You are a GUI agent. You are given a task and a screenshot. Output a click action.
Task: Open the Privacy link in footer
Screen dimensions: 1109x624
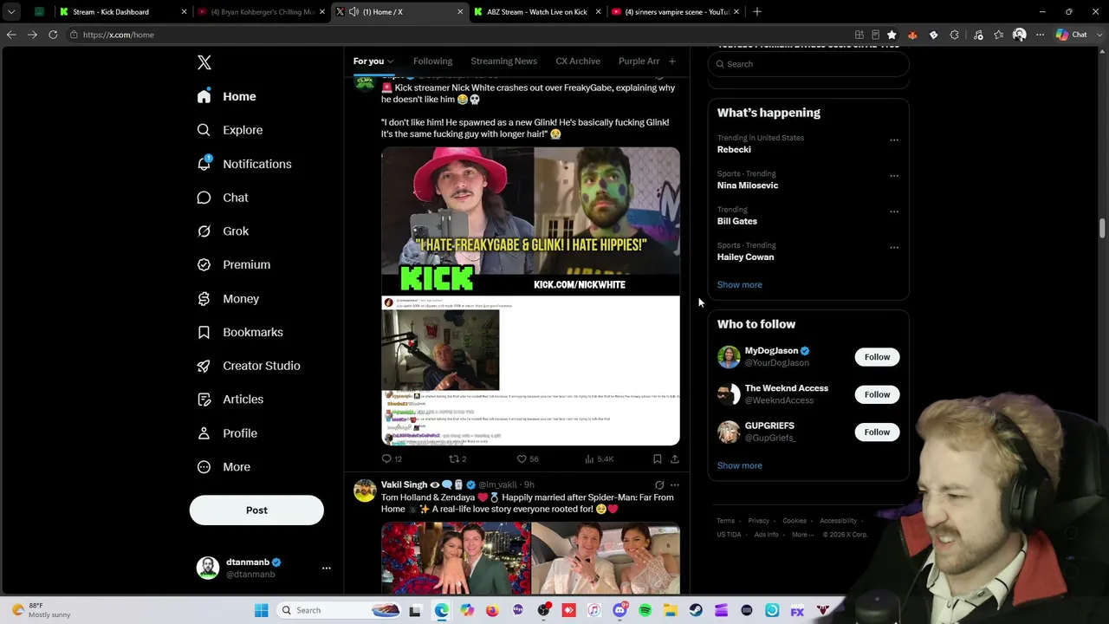(759, 521)
